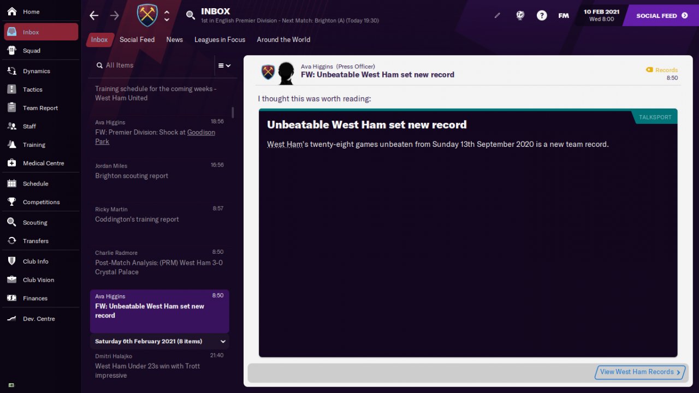This screenshot has height=393, width=699.
Task: Click the back navigation arrow
Action: click(94, 15)
